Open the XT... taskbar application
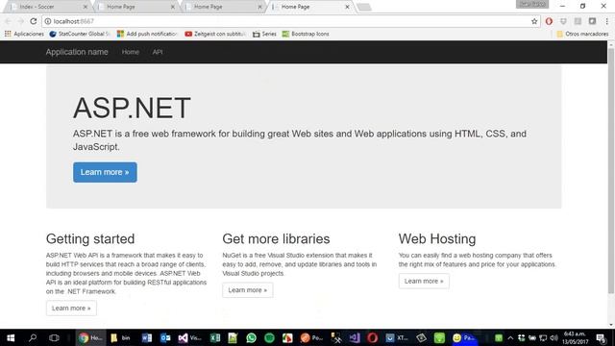The height and width of the screenshot is (346, 615). (397, 337)
